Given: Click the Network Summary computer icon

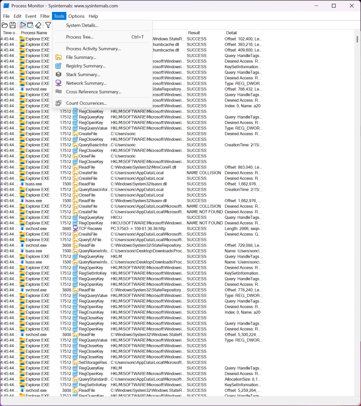Looking at the screenshot, I should tap(59, 83).
